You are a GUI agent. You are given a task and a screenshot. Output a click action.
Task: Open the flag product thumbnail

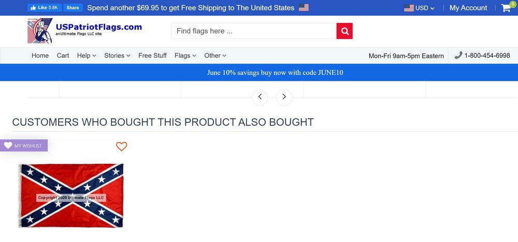pos(71,195)
